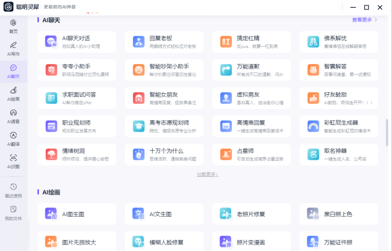Switch to AI写作 in the sidebar

(x=13, y=49)
